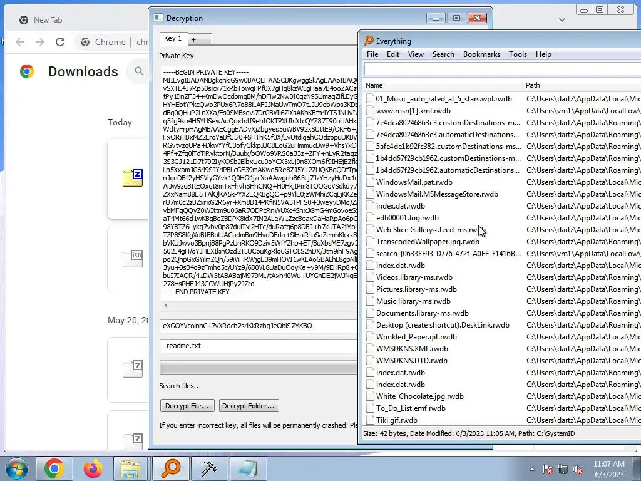Select the Key 1 tab in Decryption

click(x=173, y=38)
